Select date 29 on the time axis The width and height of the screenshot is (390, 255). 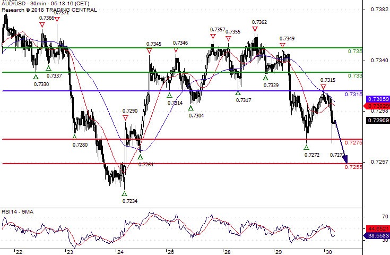coord(279,252)
